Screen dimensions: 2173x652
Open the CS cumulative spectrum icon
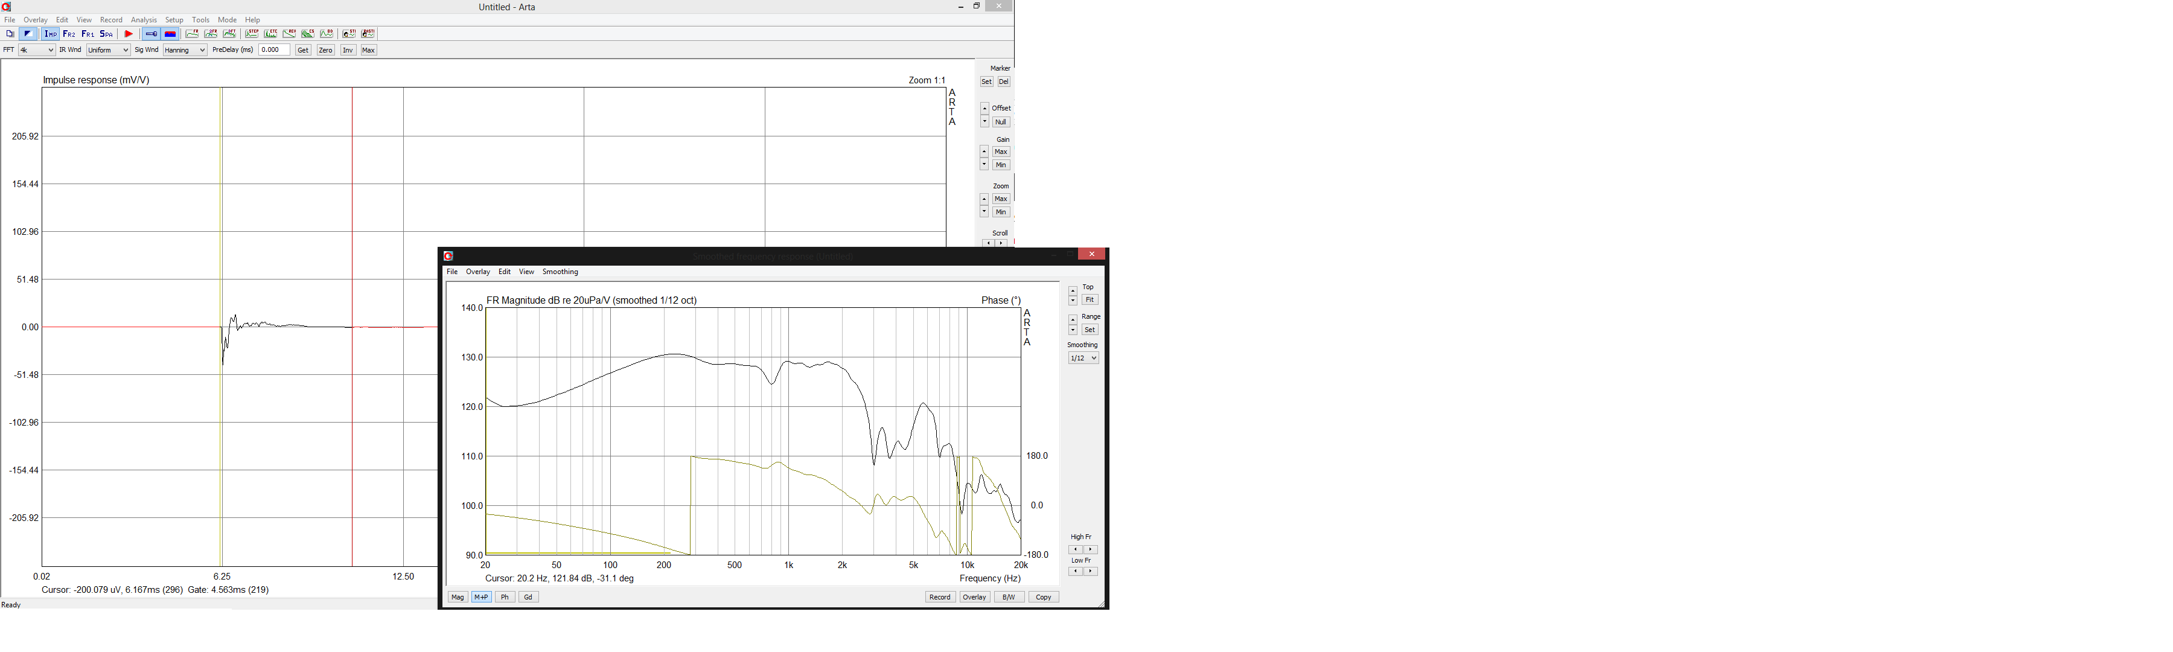tap(308, 34)
